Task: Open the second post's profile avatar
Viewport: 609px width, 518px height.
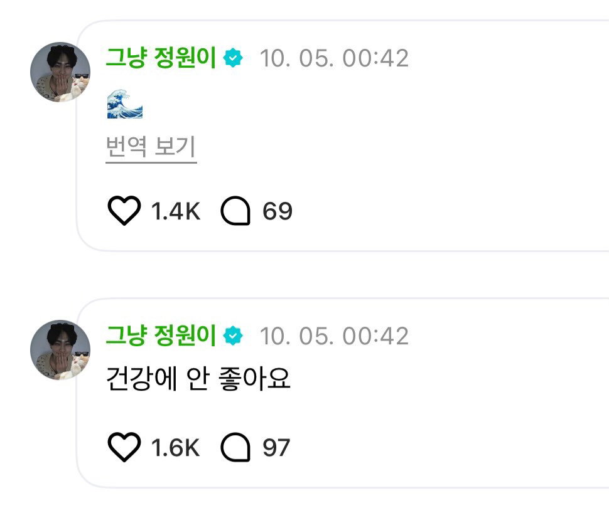Action: (60, 350)
